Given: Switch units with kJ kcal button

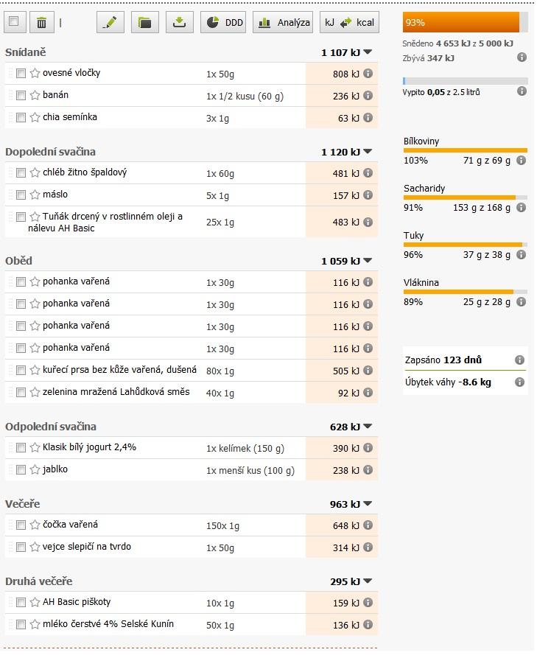Looking at the screenshot, I should [x=349, y=23].
